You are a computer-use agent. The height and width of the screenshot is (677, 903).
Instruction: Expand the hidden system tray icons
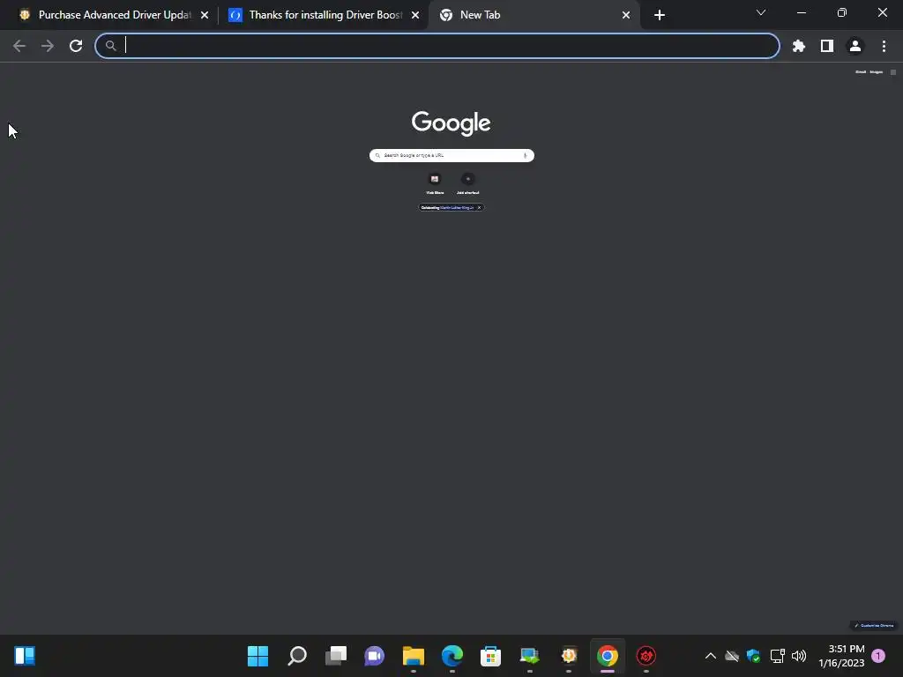(711, 656)
